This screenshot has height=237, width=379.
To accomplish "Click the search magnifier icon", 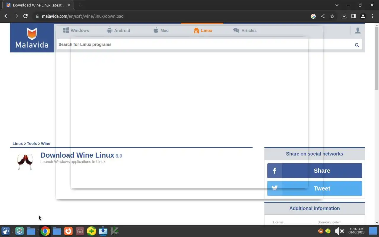I will tap(357, 45).
